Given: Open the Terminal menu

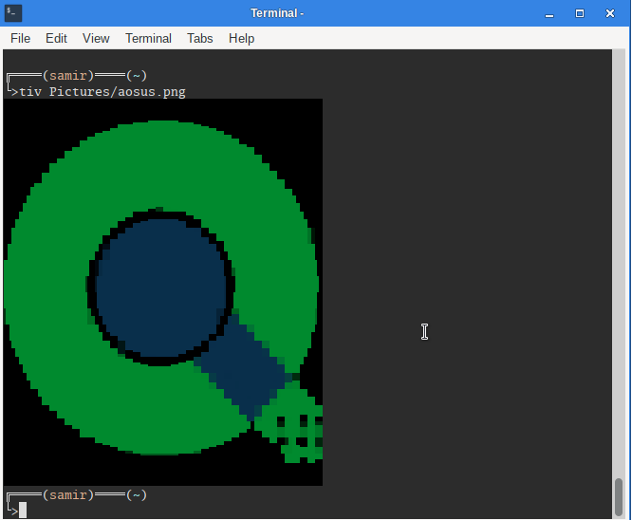Looking at the screenshot, I should 148,38.
